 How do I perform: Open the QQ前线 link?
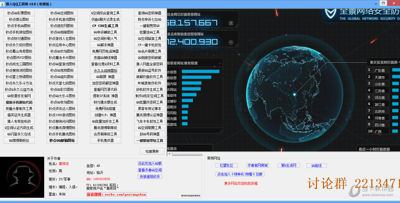click(x=317, y=166)
